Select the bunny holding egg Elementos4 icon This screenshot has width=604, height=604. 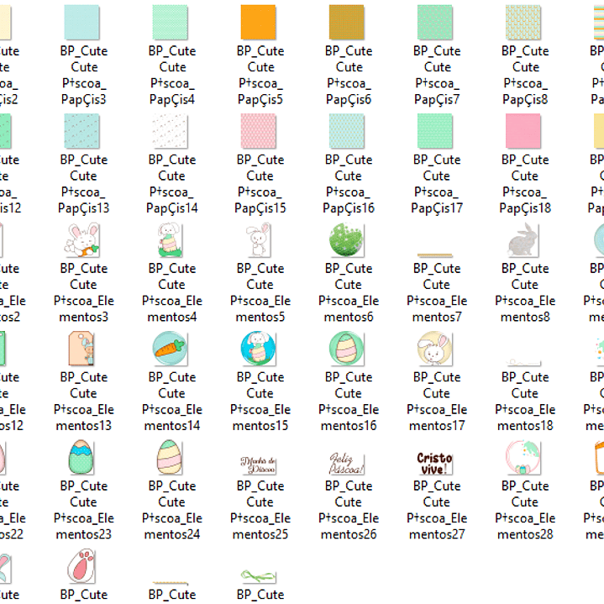pos(171,240)
